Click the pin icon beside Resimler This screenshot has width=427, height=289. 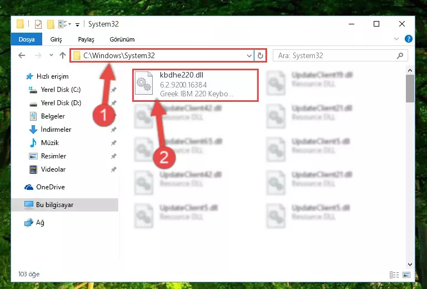[x=114, y=156]
